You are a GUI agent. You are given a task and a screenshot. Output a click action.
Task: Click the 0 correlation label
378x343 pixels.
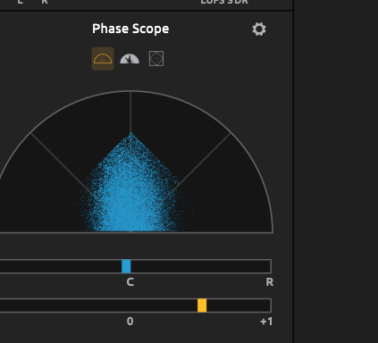130,322
